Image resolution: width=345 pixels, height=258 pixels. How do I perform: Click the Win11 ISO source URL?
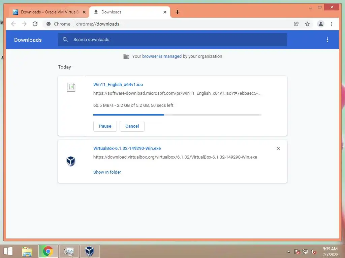(x=177, y=93)
